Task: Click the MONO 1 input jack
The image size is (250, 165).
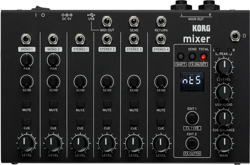Action: (26, 39)
